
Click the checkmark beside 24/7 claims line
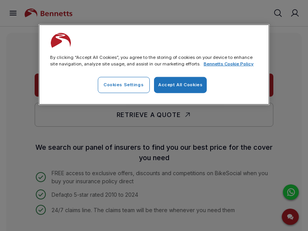tap(41, 210)
